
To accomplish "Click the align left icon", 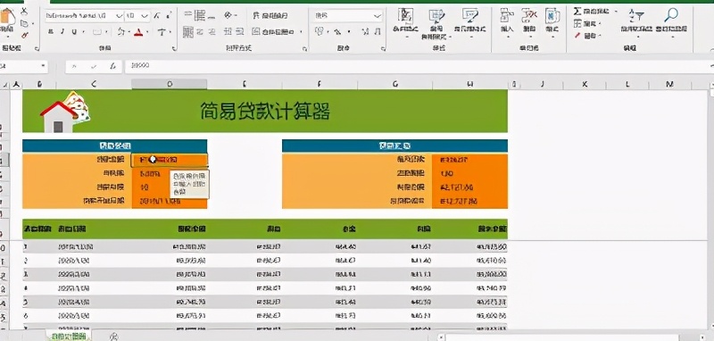I will tap(188, 31).
